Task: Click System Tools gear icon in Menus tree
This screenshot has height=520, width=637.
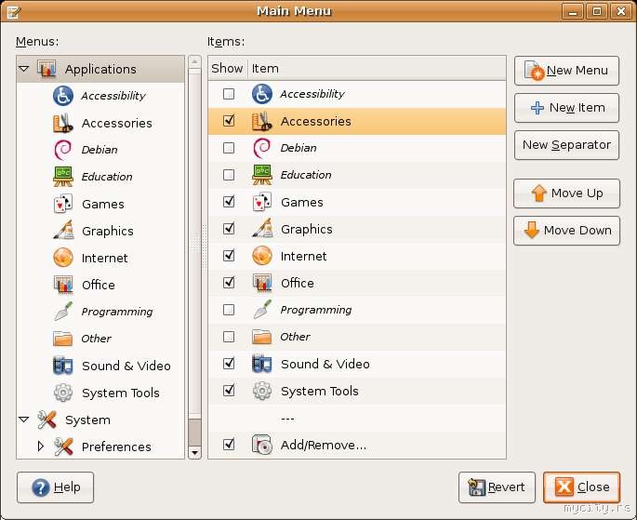Action: pos(63,393)
